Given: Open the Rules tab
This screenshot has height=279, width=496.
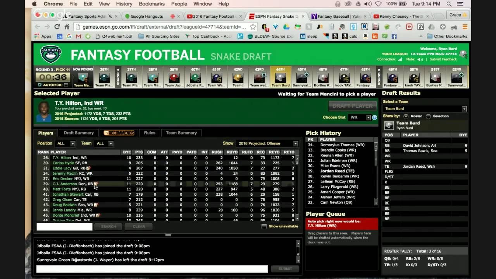Looking at the screenshot, I should 150,133.
